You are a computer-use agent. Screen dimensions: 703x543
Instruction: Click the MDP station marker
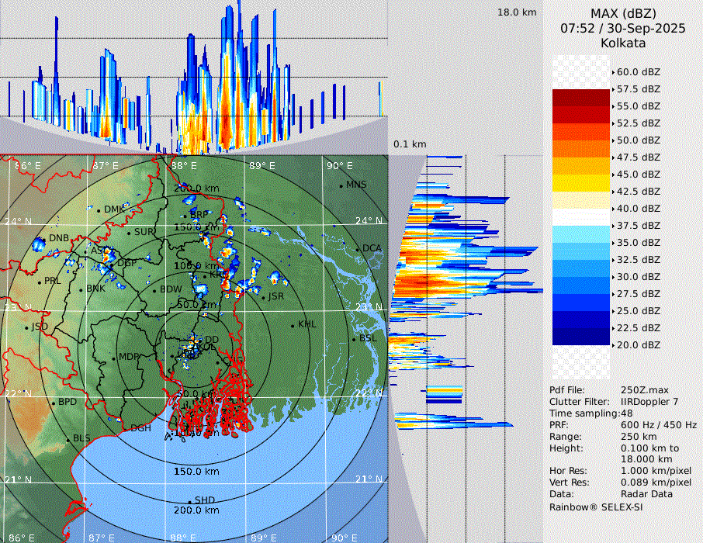click(114, 358)
